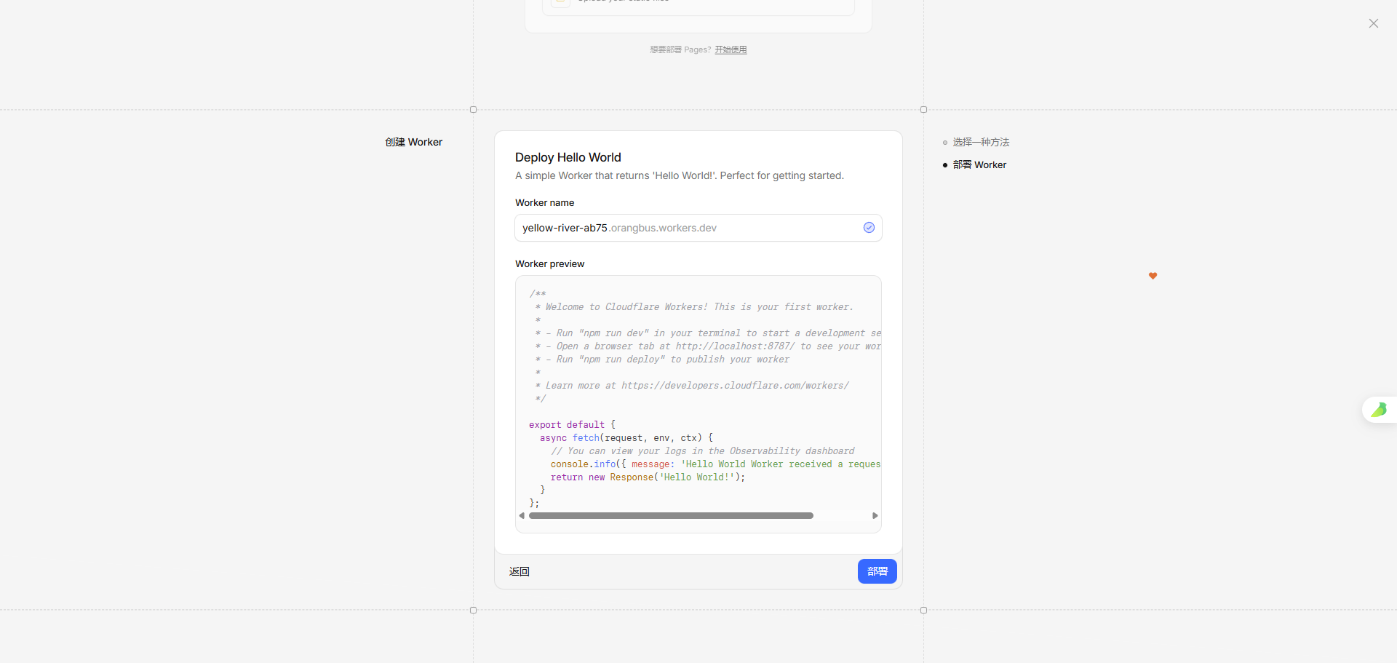Click the filled bullet beside 部署 Worker

pos(944,165)
